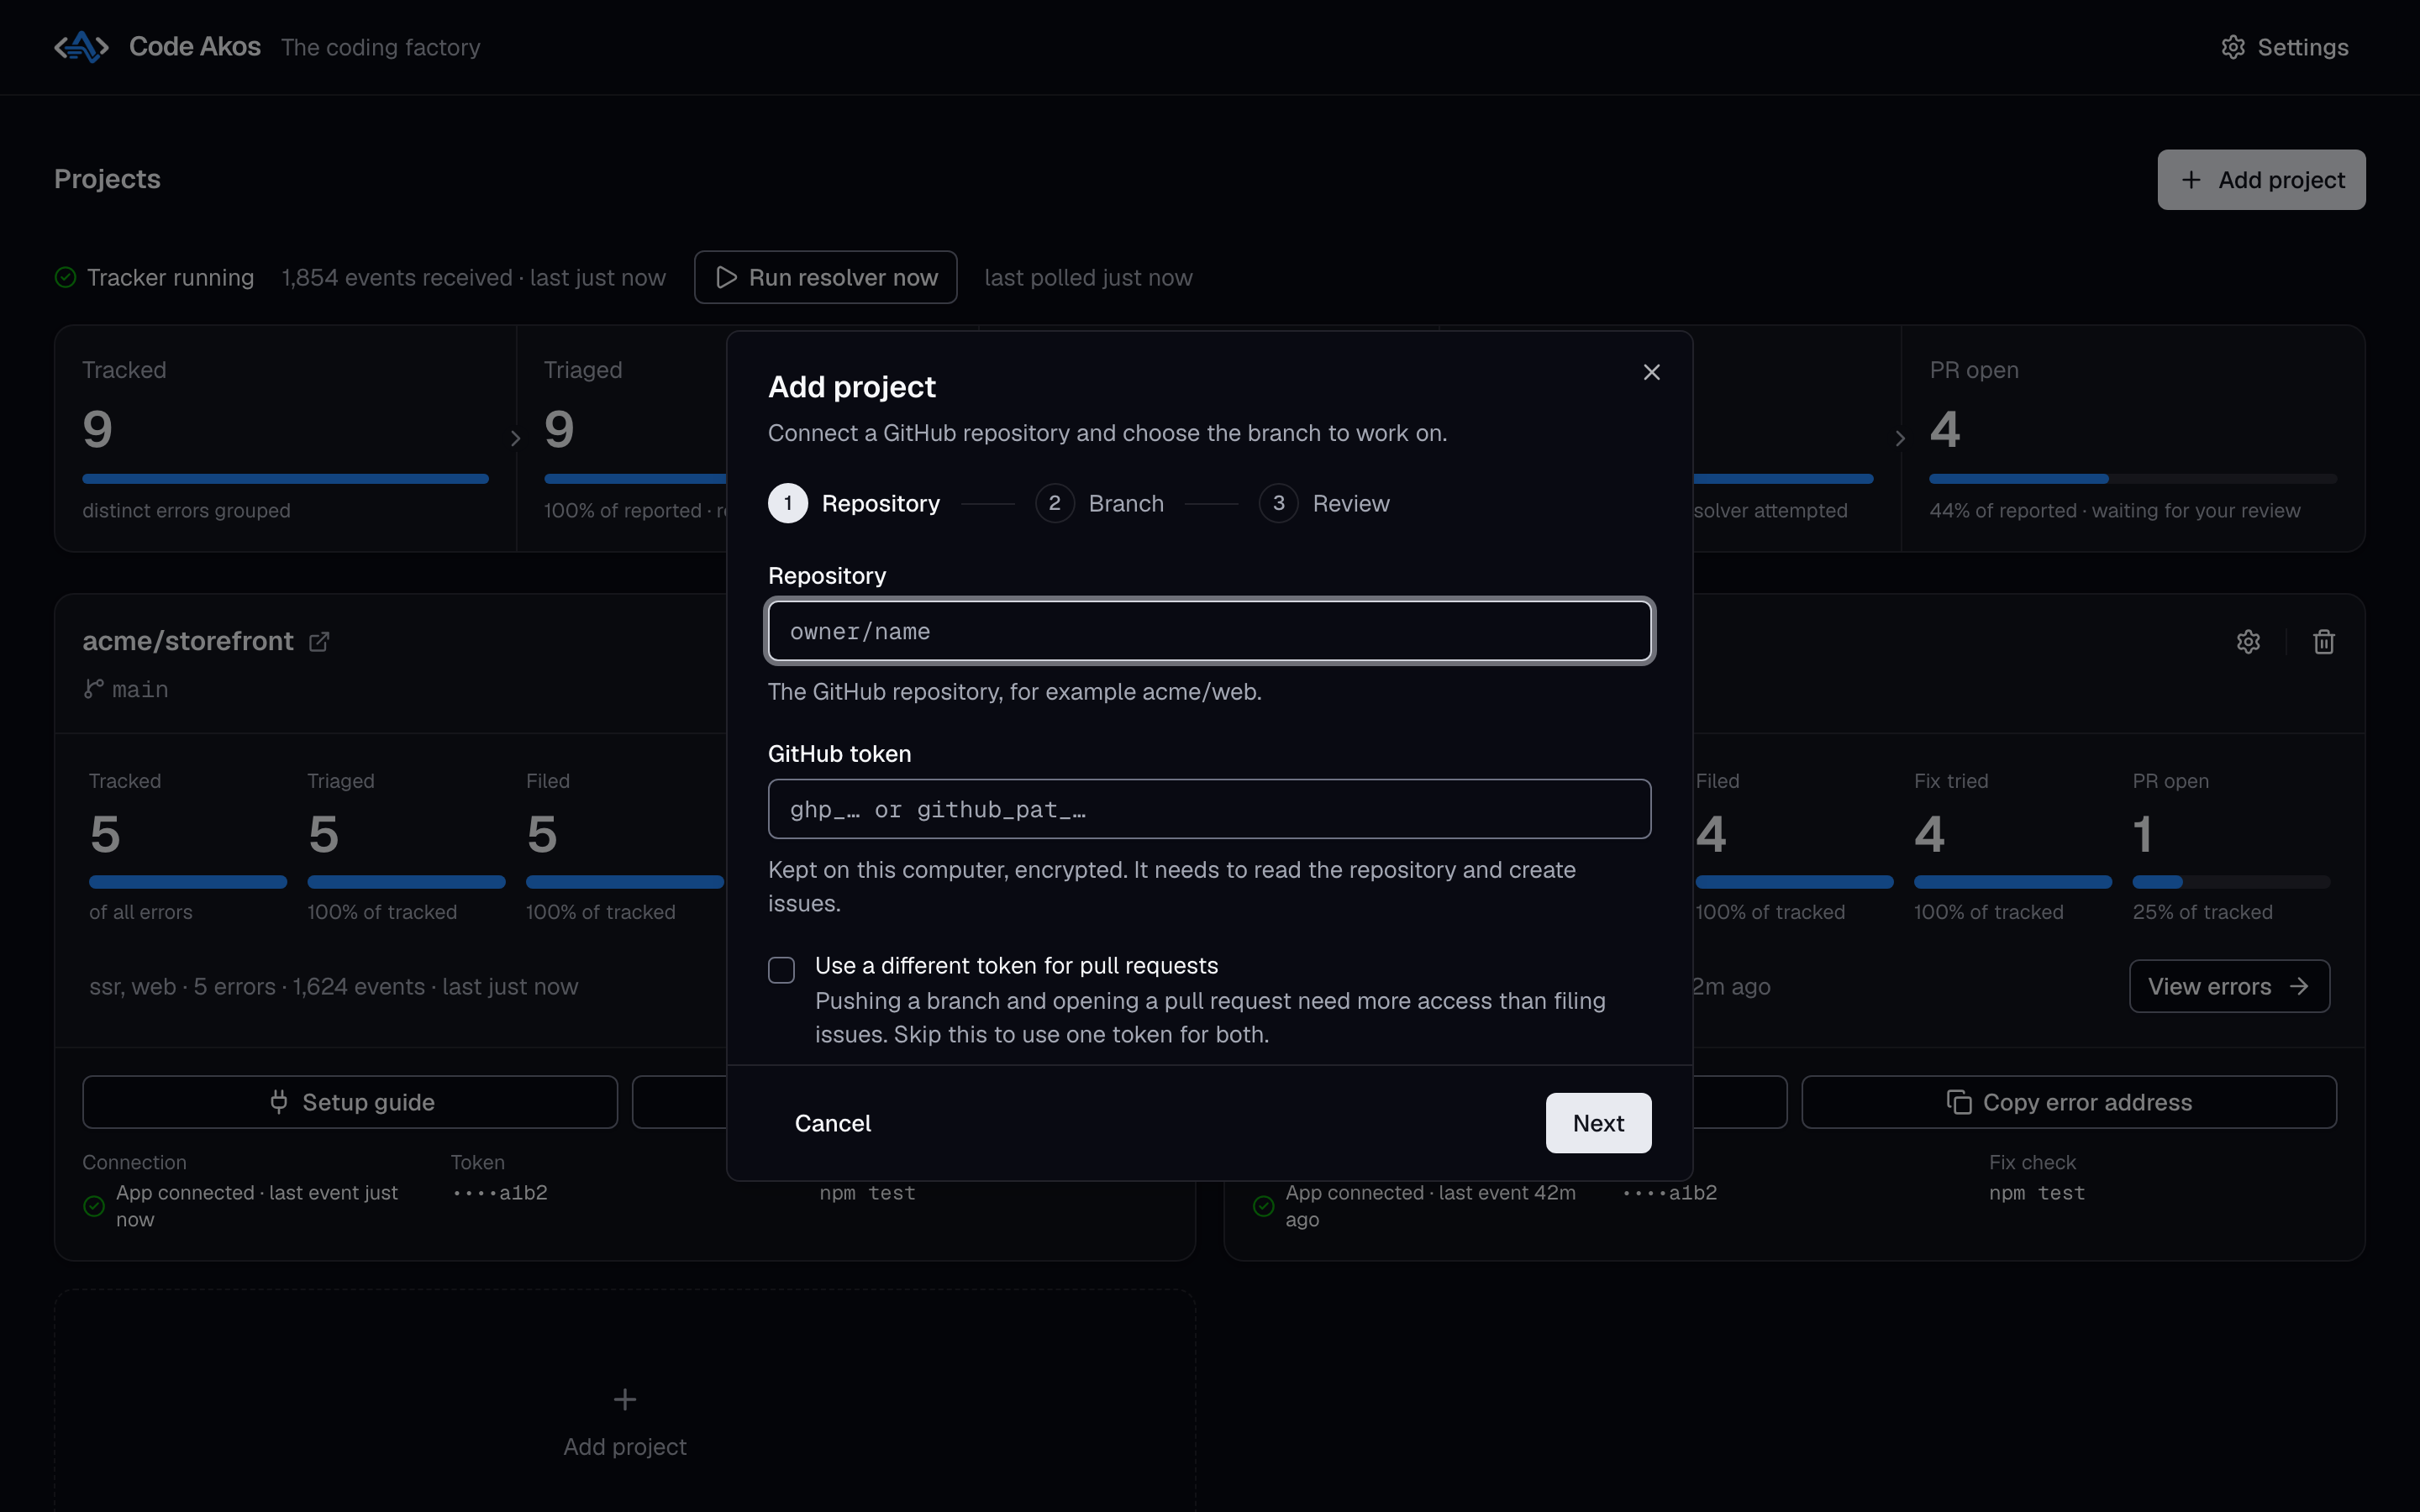Click Next in the dialog
Image resolution: width=2420 pixels, height=1512 pixels.
coord(1598,1123)
